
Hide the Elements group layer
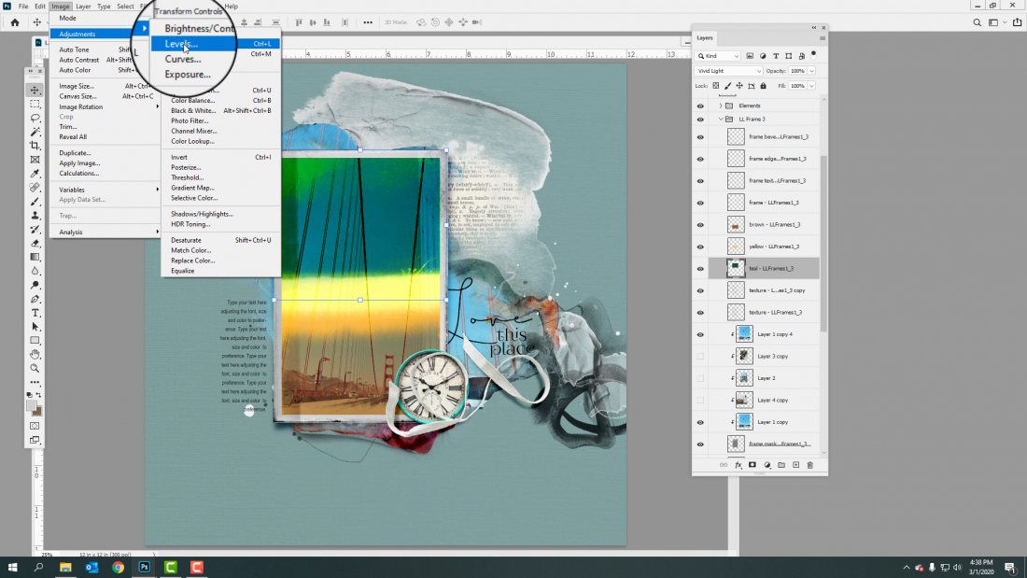tap(700, 106)
